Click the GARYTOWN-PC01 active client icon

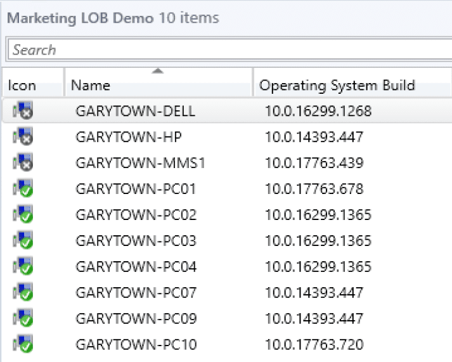pyautogui.click(x=22, y=189)
